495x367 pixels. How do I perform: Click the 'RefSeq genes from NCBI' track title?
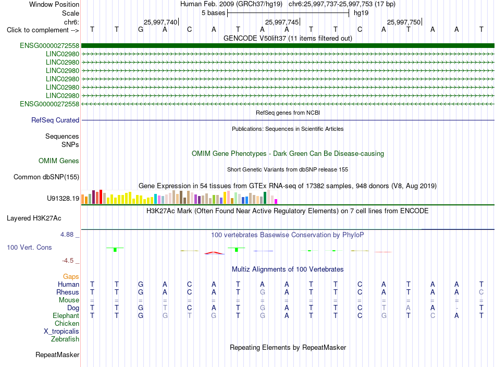coord(288,113)
